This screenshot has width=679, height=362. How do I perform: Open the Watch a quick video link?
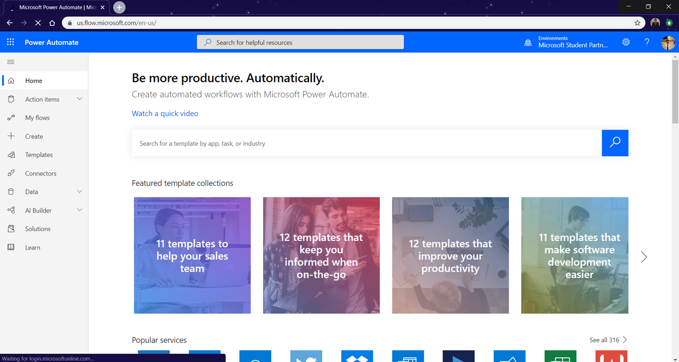click(x=164, y=113)
